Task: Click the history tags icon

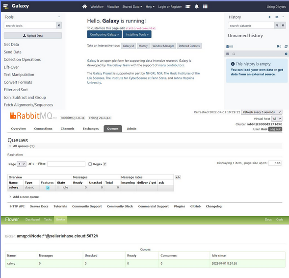Action: click(278, 47)
